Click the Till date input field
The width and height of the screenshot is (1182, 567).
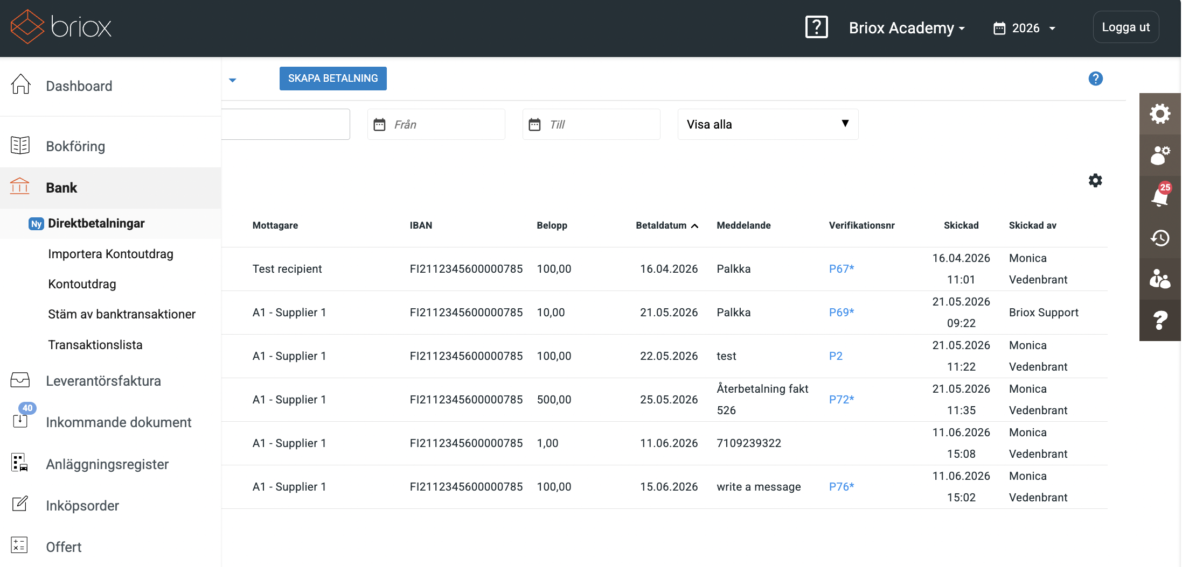[591, 124]
